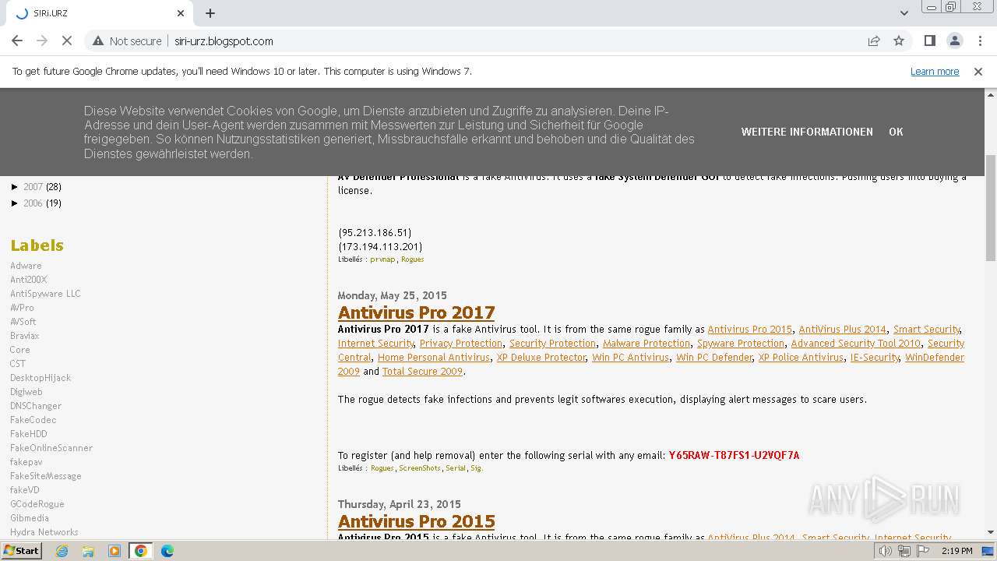The image size is (997, 561).
Task: Open the FakeHDD label
Action: (28, 434)
